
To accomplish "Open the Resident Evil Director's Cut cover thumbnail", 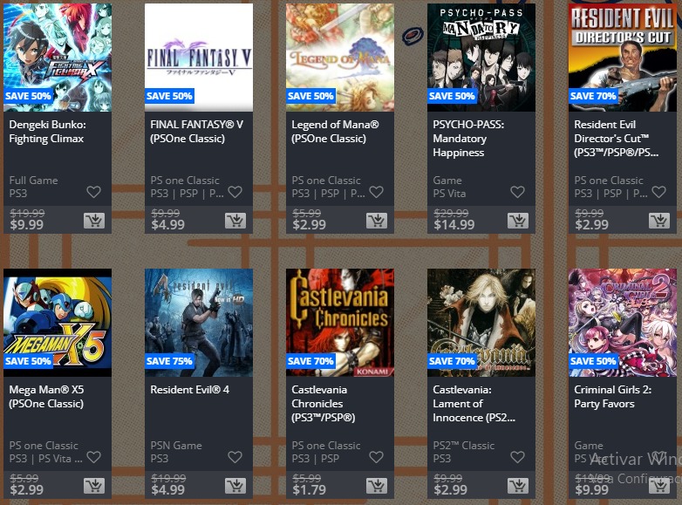I will [x=623, y=58].
